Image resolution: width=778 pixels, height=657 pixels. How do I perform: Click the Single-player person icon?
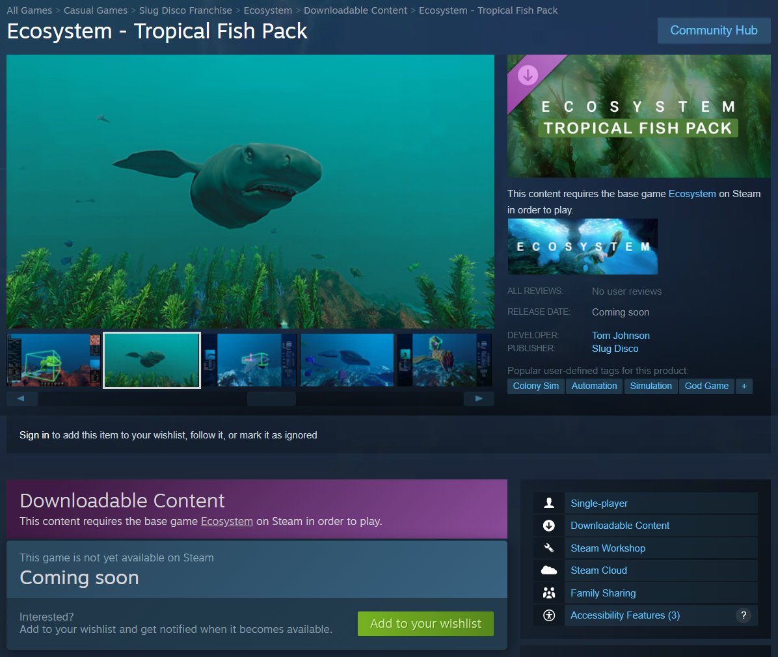click(549, 503)
